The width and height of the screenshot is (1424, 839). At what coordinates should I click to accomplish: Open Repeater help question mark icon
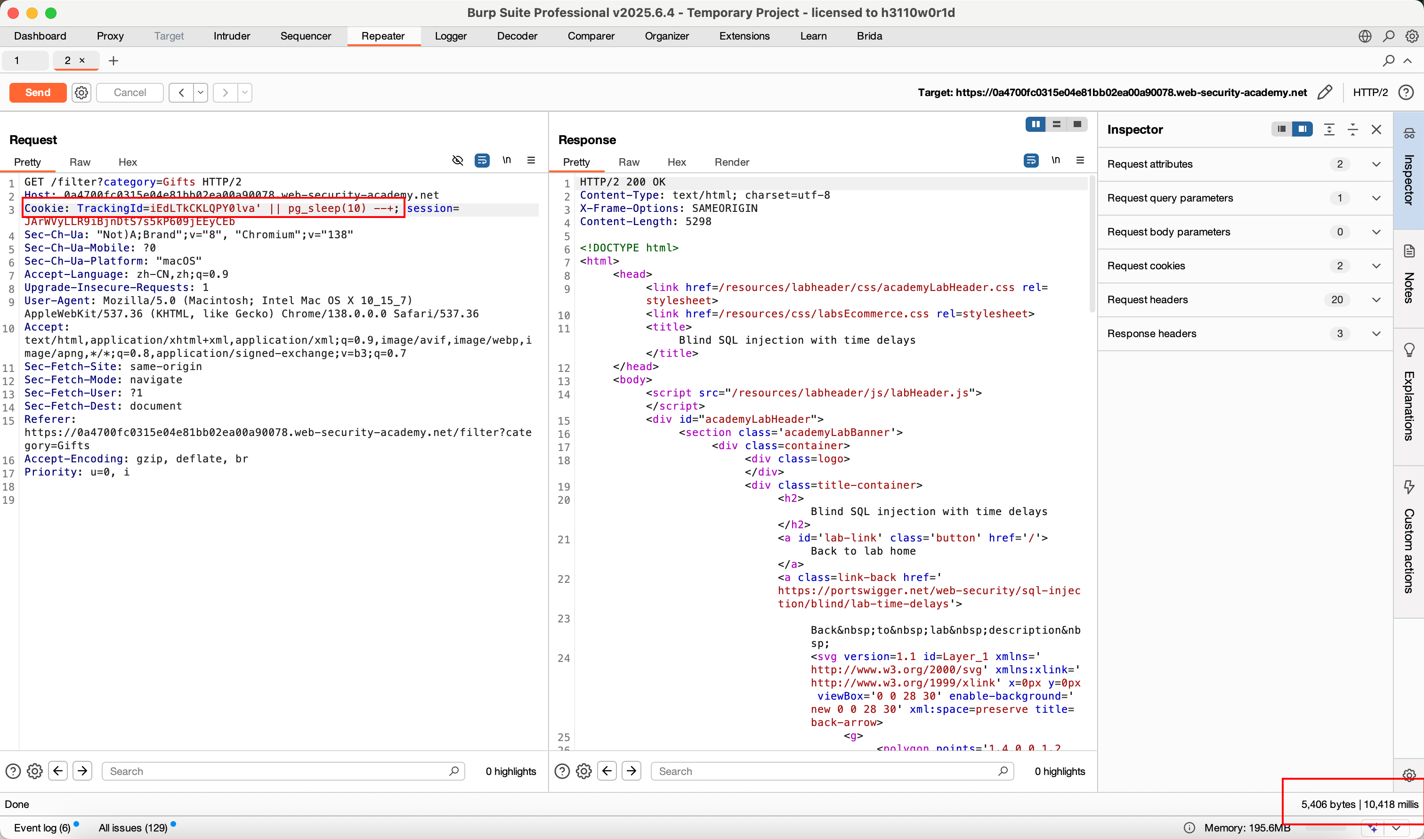pyautogui.click(x=1406, y=92)
